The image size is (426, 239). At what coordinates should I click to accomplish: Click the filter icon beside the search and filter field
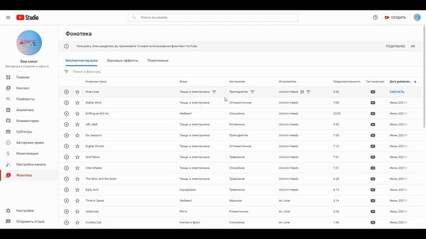(x=67, y=72)
